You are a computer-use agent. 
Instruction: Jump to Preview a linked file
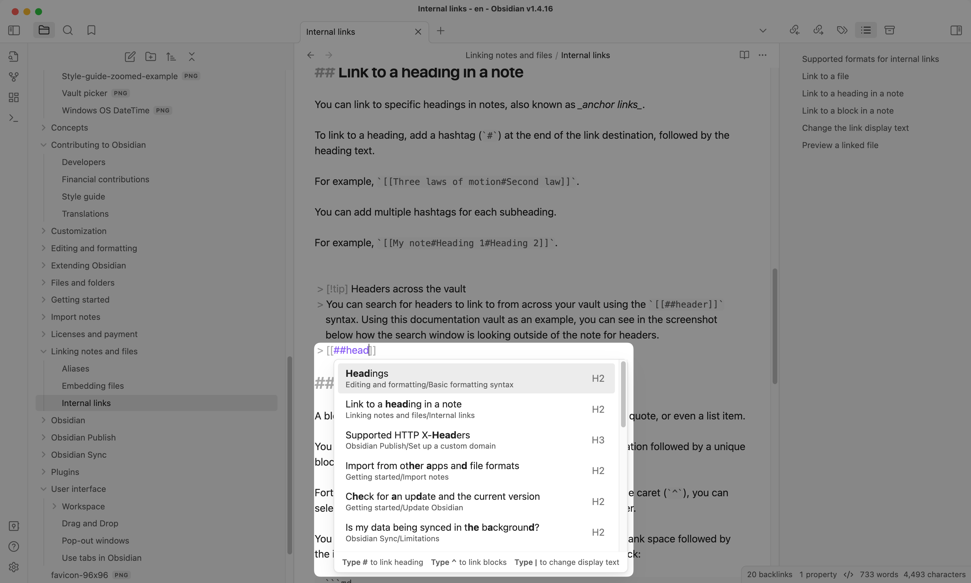(x=840, y=145)
